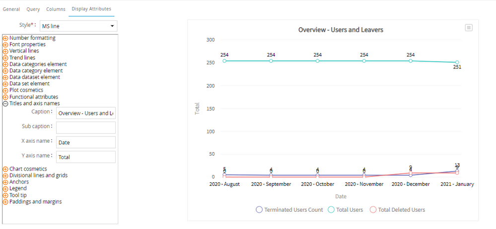The width and height of the screenshot is (496, 229).
Task: Expand the Anchors plus icon
Action: [x=5, y=182]
